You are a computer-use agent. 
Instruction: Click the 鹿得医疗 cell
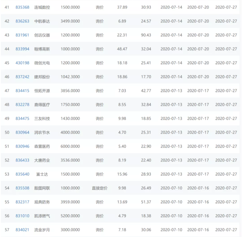(42, 105)
